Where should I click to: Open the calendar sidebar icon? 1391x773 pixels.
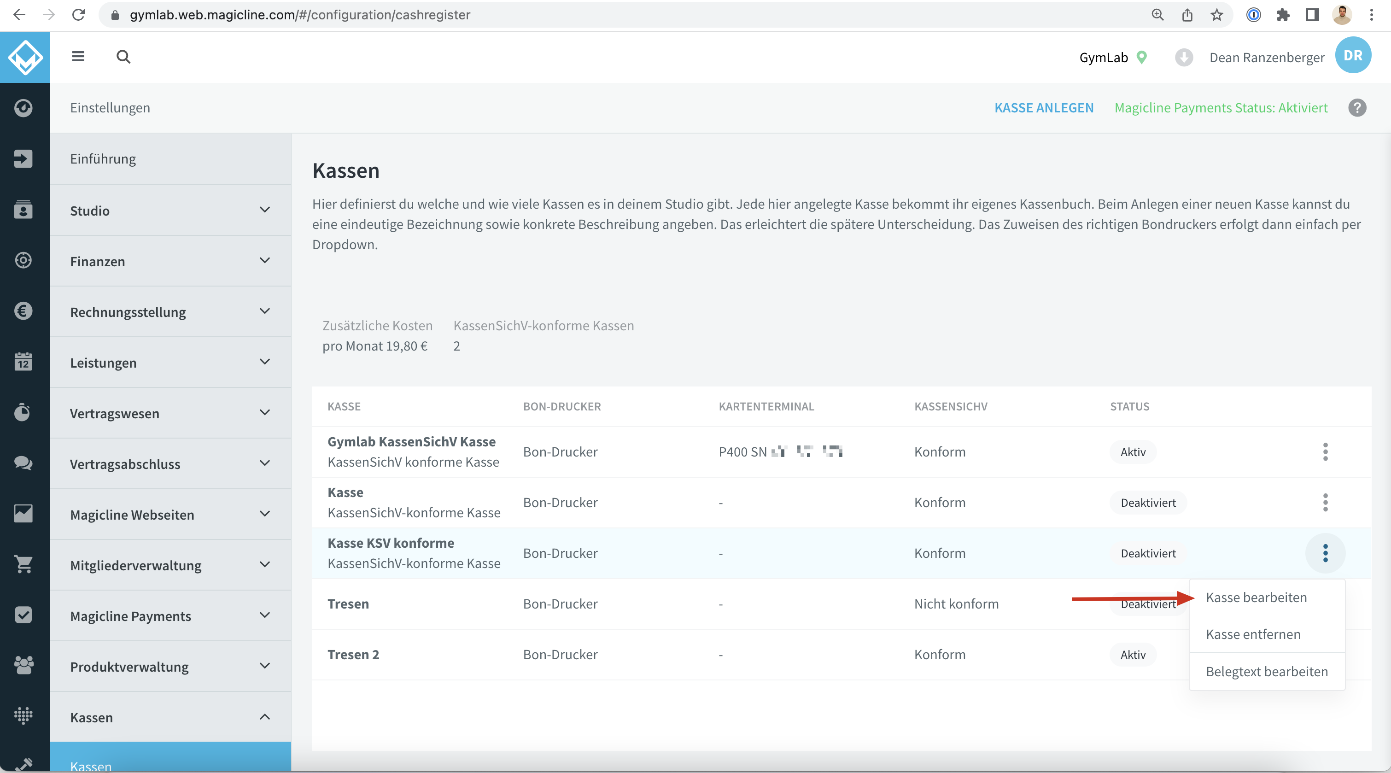pyautogui.click(x=23, y=361)
